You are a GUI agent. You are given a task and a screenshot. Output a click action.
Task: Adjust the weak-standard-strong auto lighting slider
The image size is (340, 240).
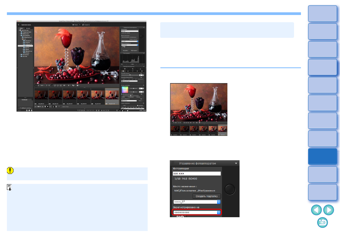click(131, 96)
